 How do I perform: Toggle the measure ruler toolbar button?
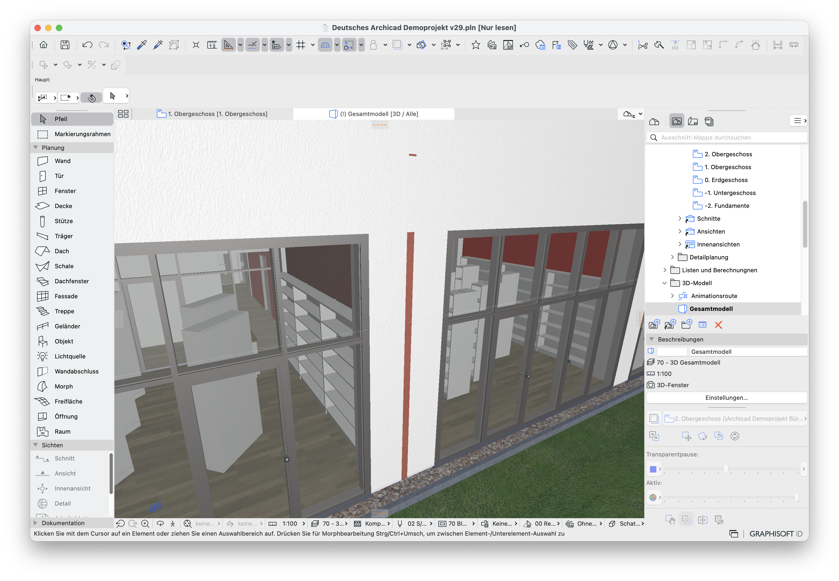click(212, 45)
